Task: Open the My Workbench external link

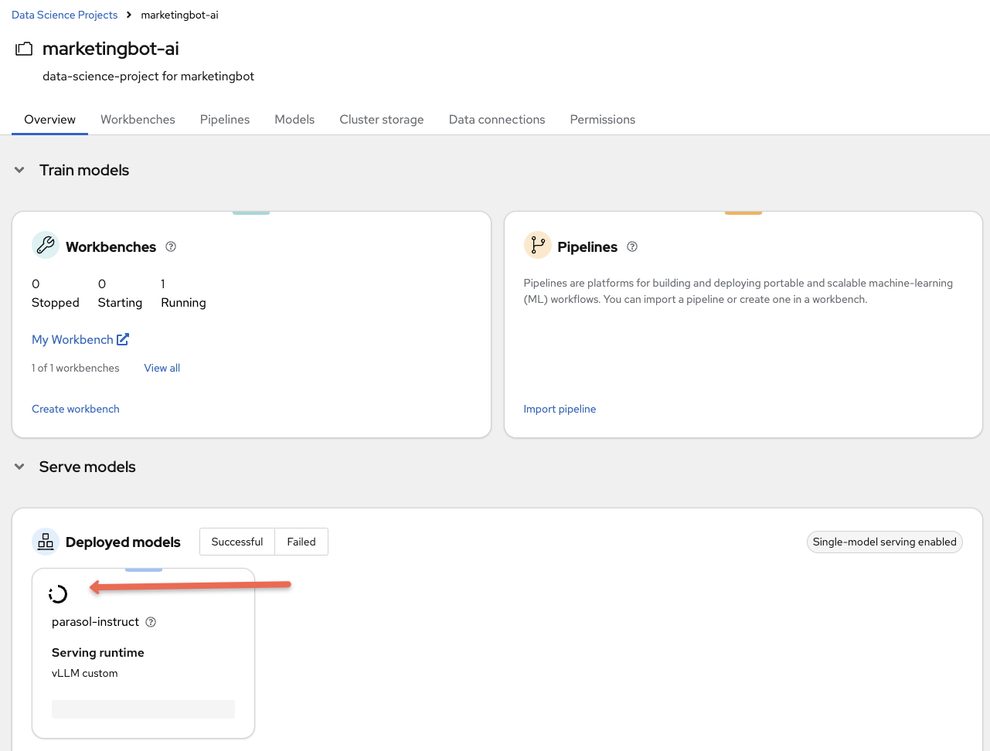Action: point(80,339)
